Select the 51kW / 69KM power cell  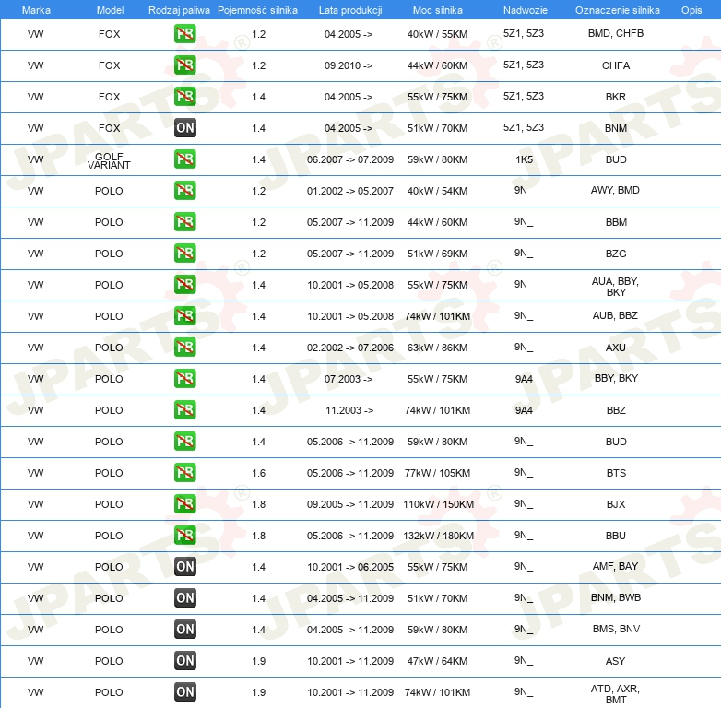point(437,253)
